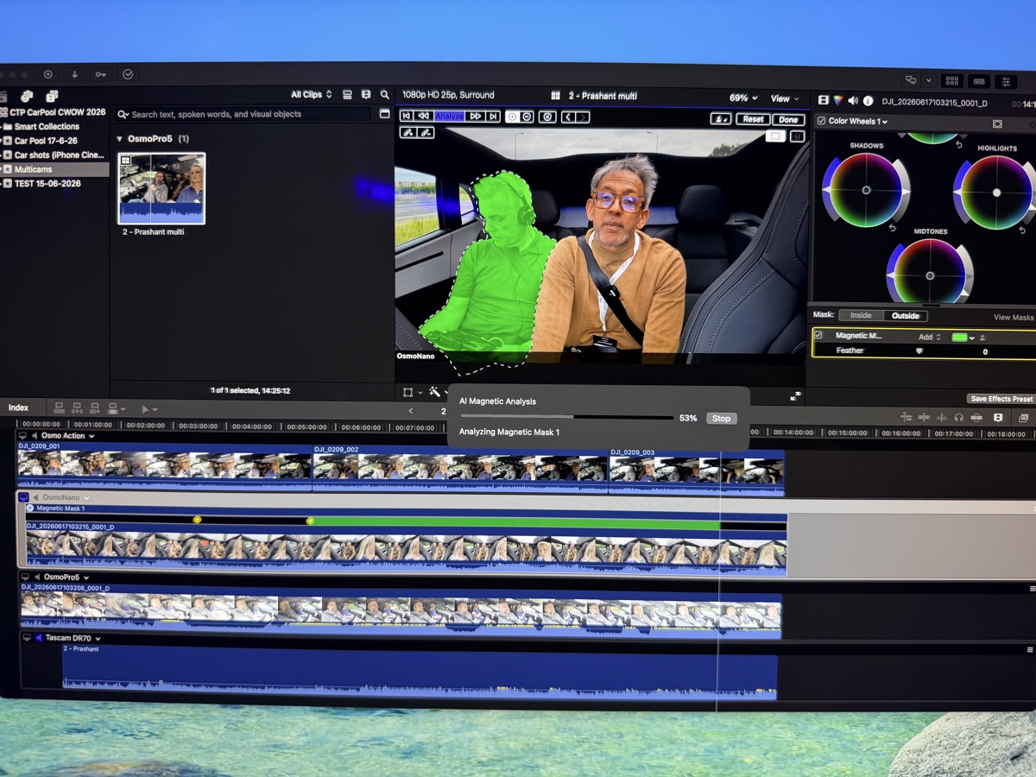Open the Audio inspector speaker icon
The width and height of the screenshot is (1036, 777).
(853, 101)
